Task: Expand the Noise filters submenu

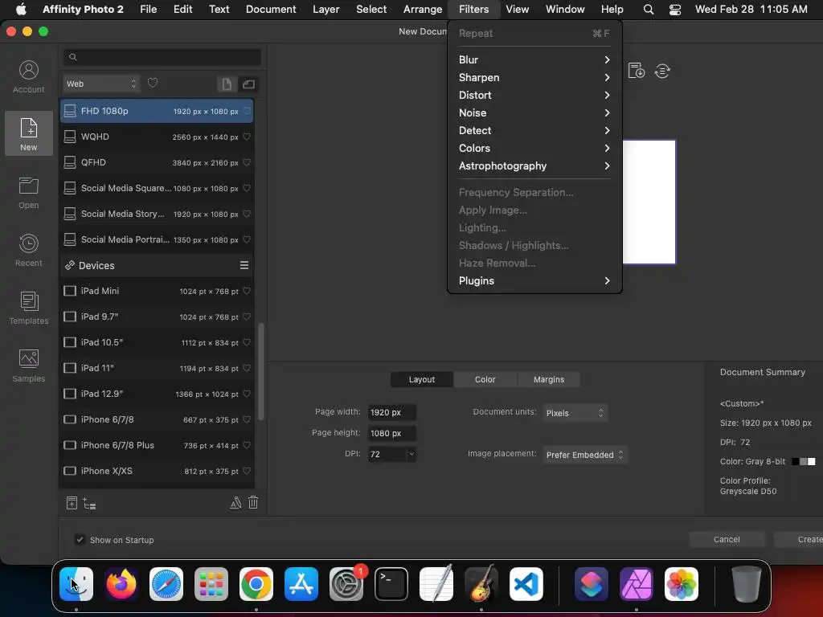Action: (534, 112)
